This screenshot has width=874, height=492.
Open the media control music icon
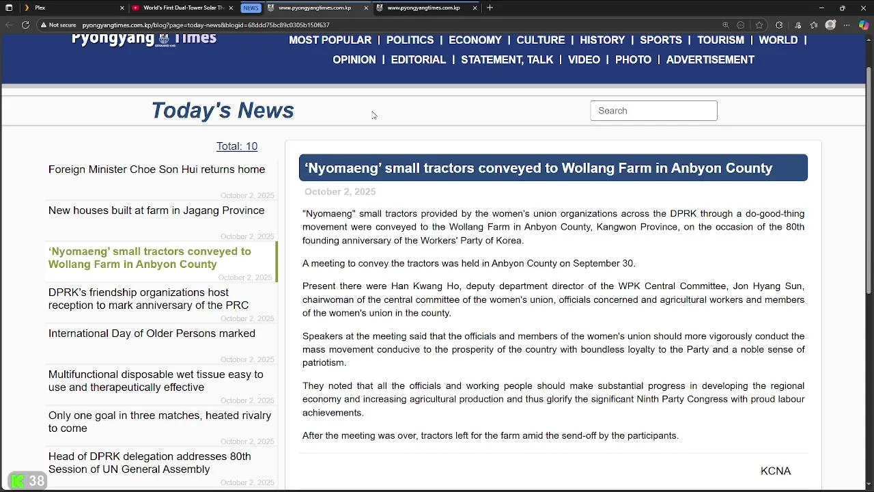(x=798, y=25)
